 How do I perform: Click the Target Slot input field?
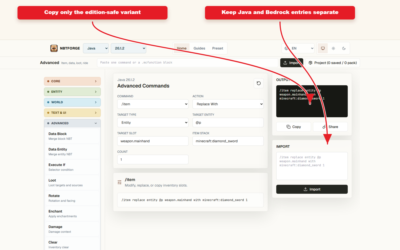pos(153,141)
